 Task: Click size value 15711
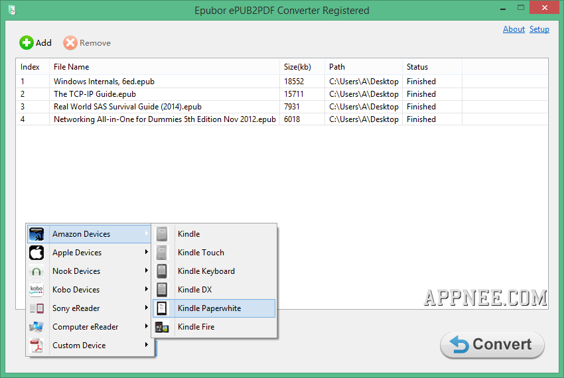pos(293,94)
